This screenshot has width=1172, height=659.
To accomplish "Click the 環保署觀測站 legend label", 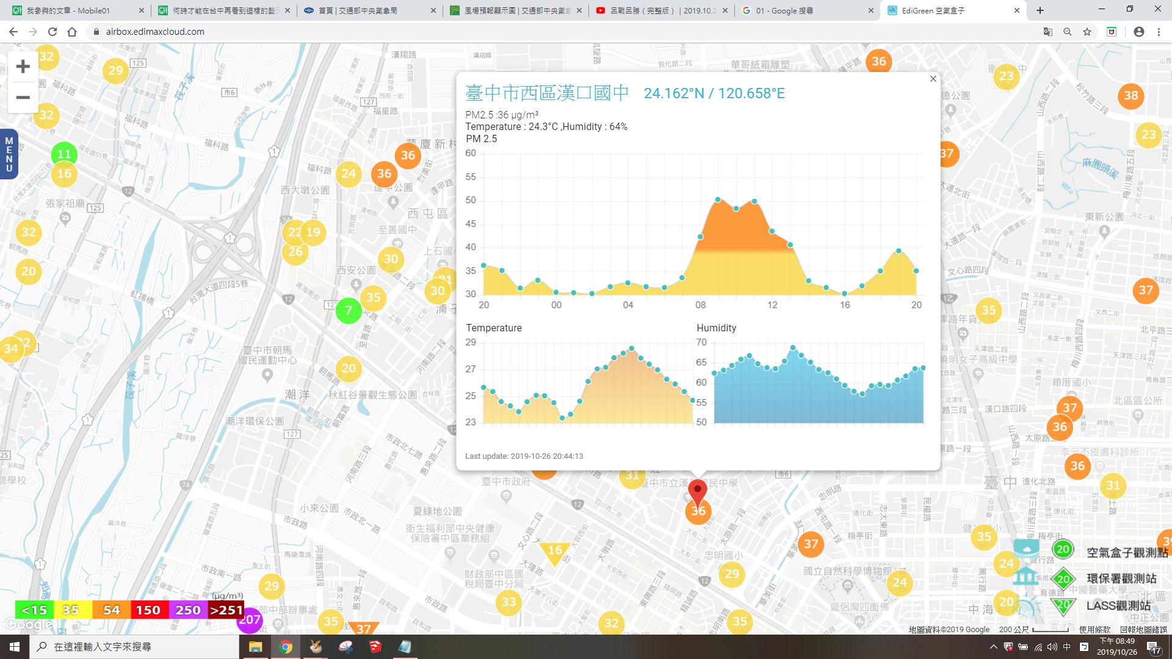I will [1121, 578].
